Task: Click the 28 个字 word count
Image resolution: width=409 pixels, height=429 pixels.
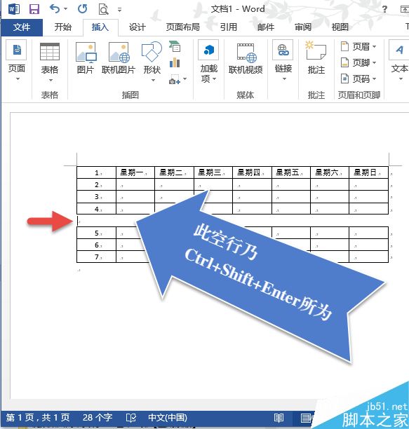Action: 98,418
